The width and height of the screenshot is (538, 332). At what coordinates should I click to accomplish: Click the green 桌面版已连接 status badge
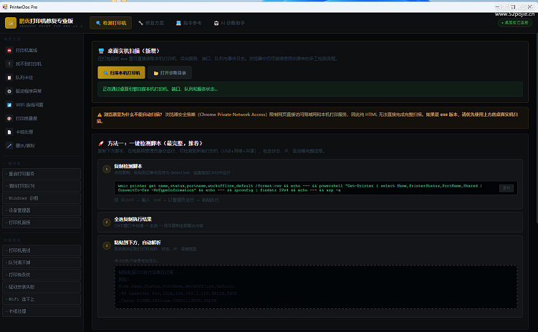514,23
